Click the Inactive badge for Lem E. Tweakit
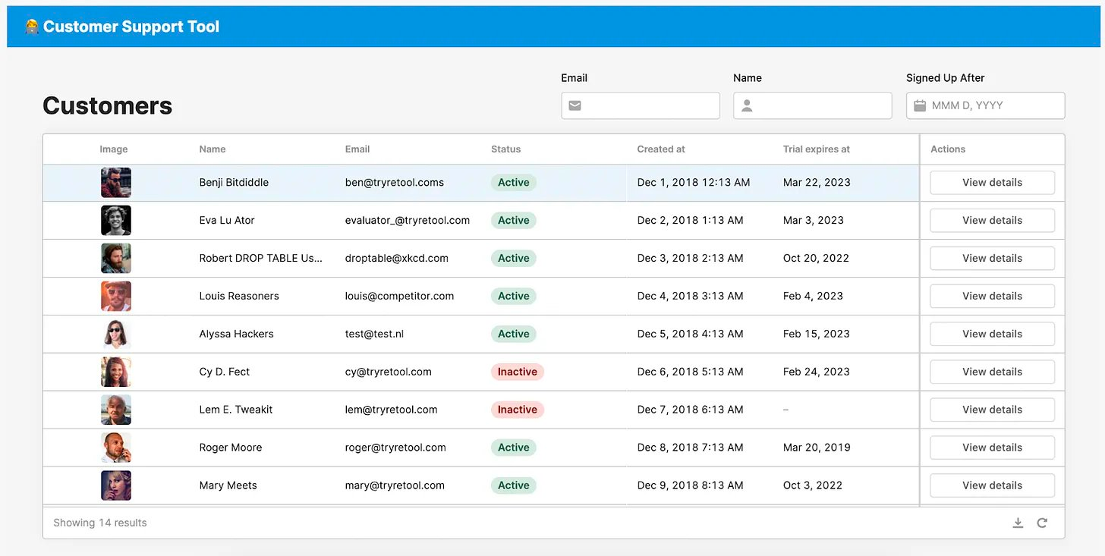Image resolution: width=1105 pixels, height=556 pixels. [x=518, y=410]
